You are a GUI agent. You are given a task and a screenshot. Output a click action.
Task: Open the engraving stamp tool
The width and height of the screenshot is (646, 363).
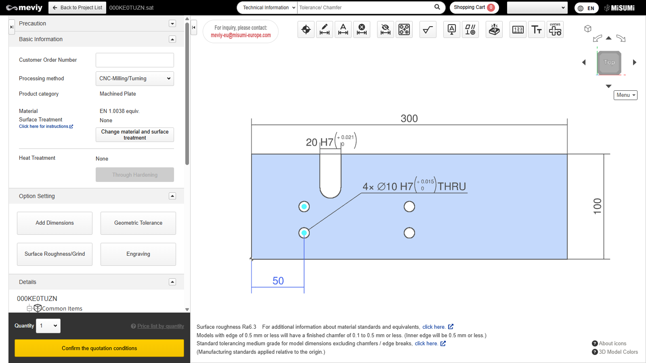pyautogui.click(x=494, y=29)
